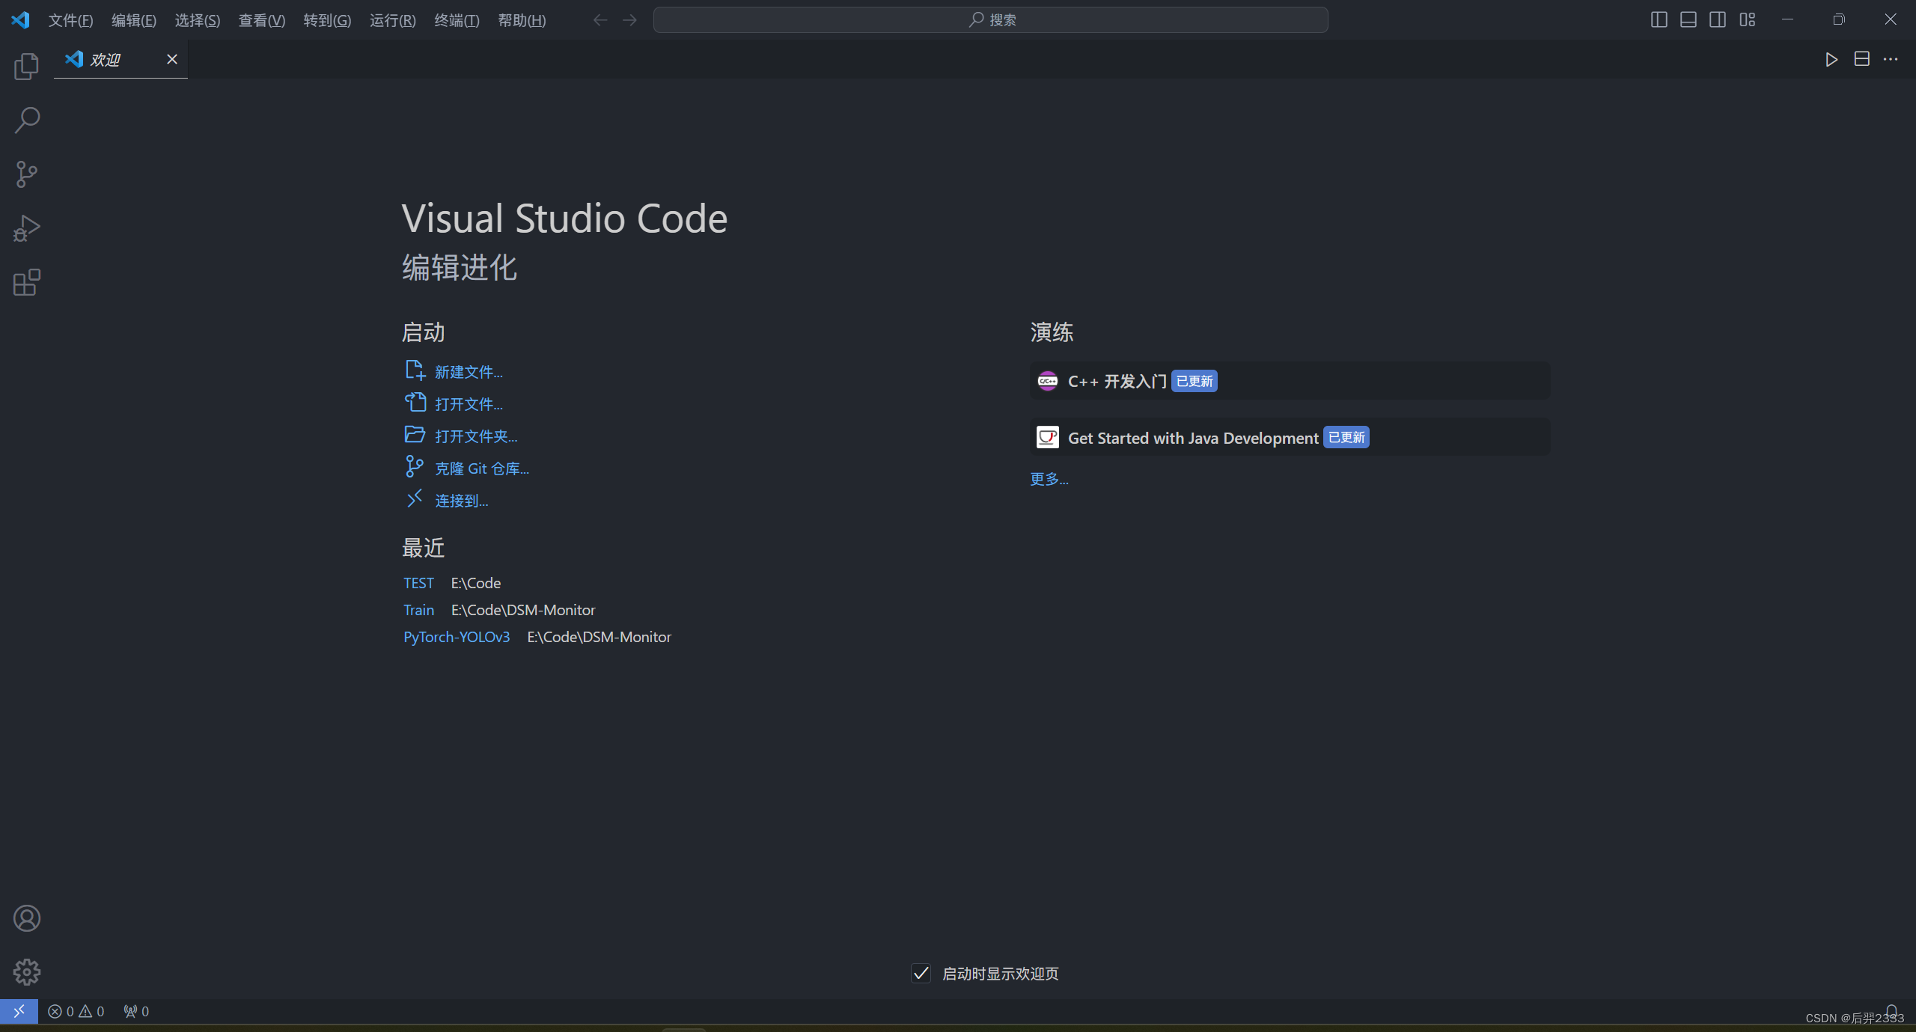Image resolution: width=1916 pixels, height=1032 pixels.
Task: Open the Explorer view in activity bar
Action: click(26, 66)
